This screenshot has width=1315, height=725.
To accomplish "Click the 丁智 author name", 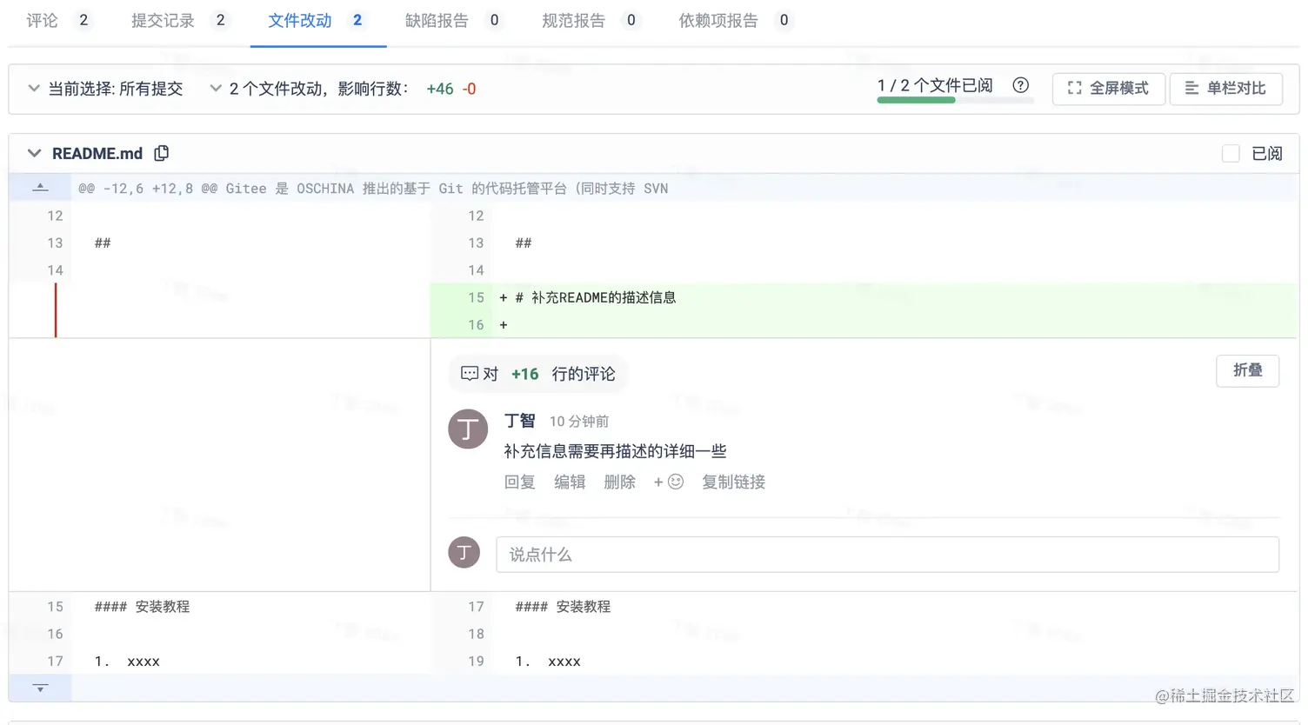I will click(x=520, y=421).
